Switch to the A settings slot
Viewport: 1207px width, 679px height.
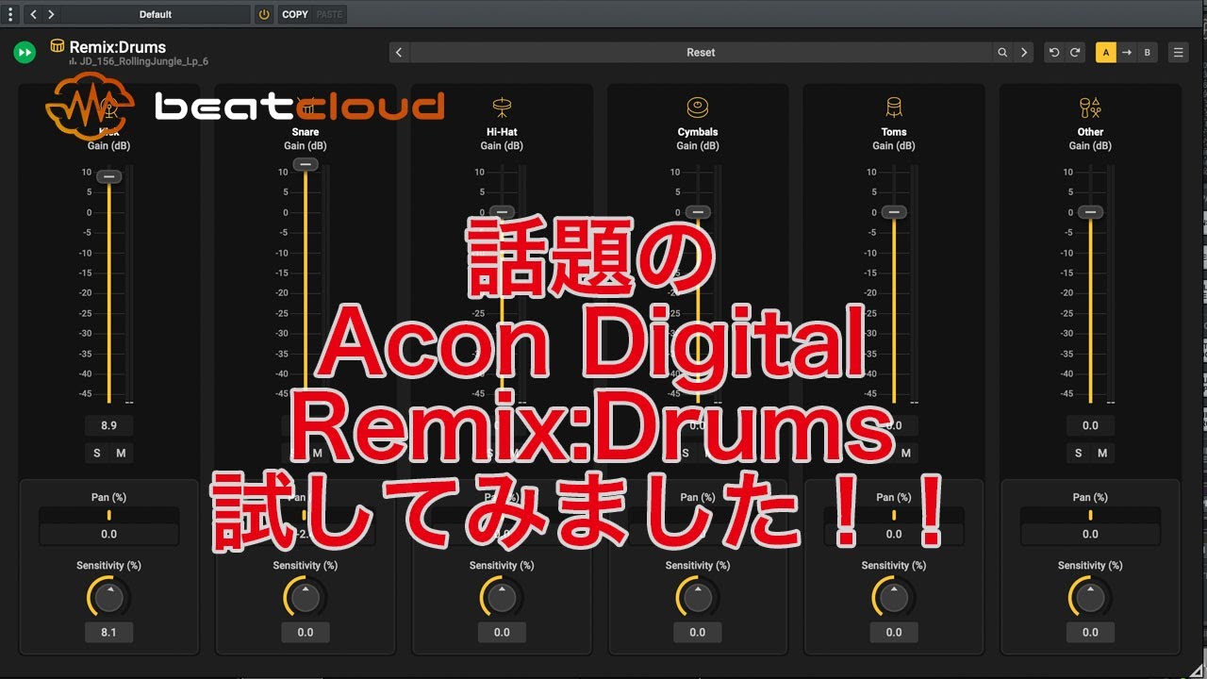click(x=1105, y=53)
